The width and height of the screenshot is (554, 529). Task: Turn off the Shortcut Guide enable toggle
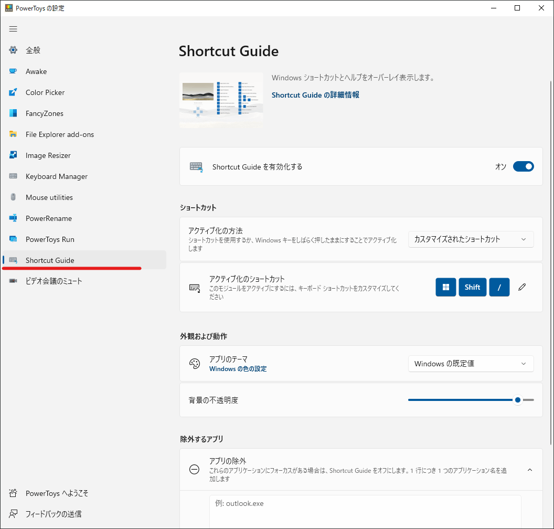point(523,166)
